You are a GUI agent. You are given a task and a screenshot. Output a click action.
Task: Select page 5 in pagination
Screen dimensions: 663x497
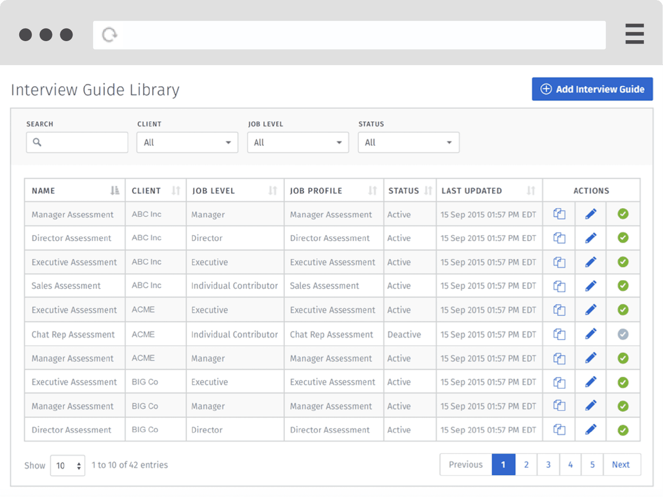coord(592,464)
